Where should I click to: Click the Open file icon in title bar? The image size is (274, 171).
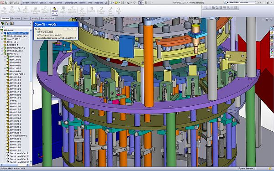click(x=116, y=3)
